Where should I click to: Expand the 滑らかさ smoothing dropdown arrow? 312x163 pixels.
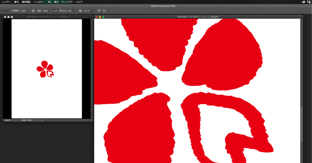76,11
